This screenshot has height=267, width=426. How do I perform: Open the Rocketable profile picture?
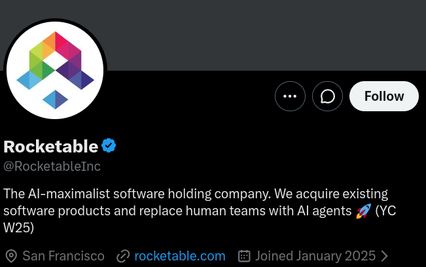coord(55,70)
